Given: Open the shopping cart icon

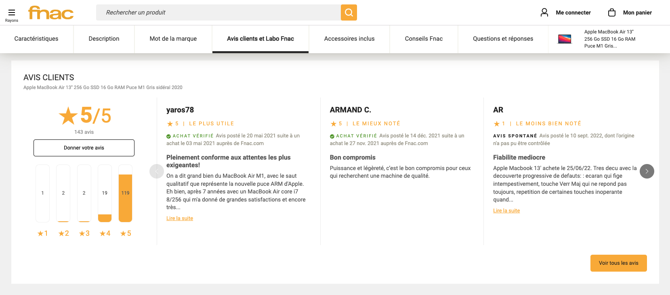Looking at the screenshot, I should pos(612,12).
